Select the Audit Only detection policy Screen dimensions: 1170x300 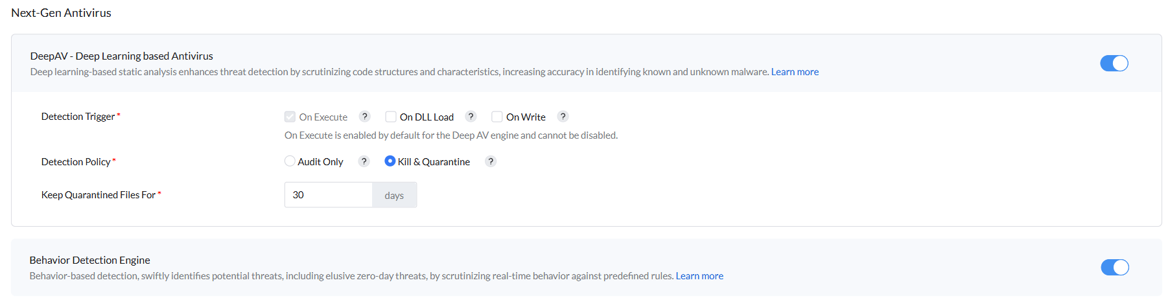pos(290,161)
